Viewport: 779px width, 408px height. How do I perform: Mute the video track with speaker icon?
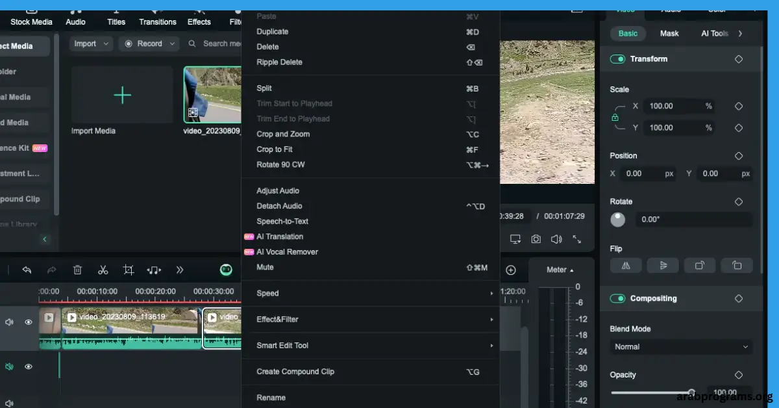coord(9,322)
